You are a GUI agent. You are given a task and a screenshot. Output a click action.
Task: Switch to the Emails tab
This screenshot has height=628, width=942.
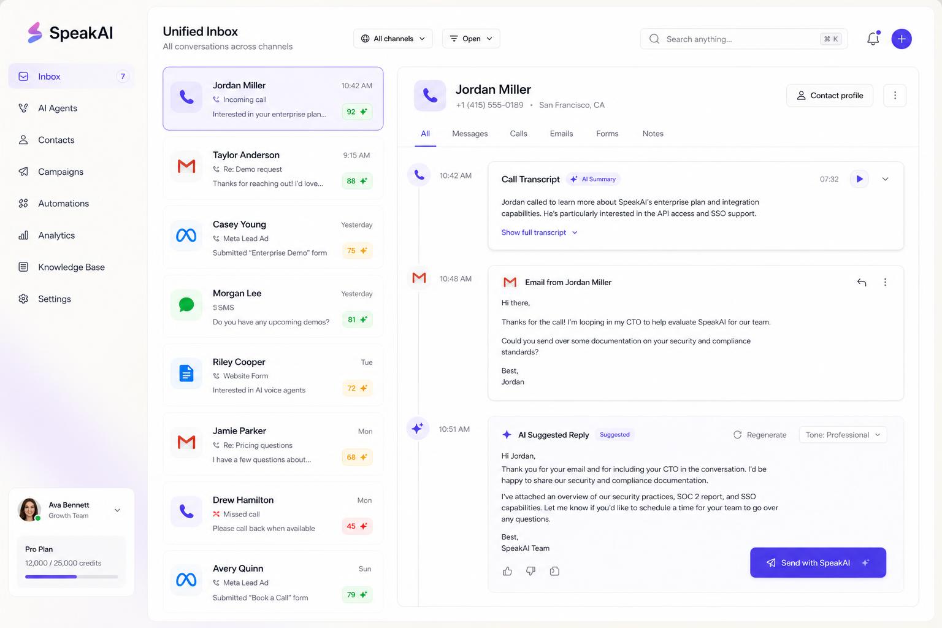coord(561,134)
